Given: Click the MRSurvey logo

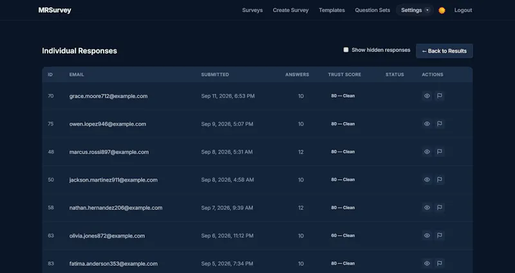Looking at the screenshot, I should [55, 10].
